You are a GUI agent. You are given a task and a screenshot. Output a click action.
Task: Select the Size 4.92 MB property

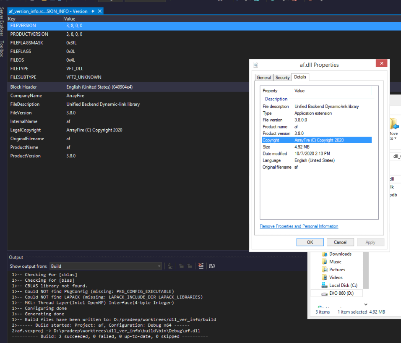coord(317,147)
